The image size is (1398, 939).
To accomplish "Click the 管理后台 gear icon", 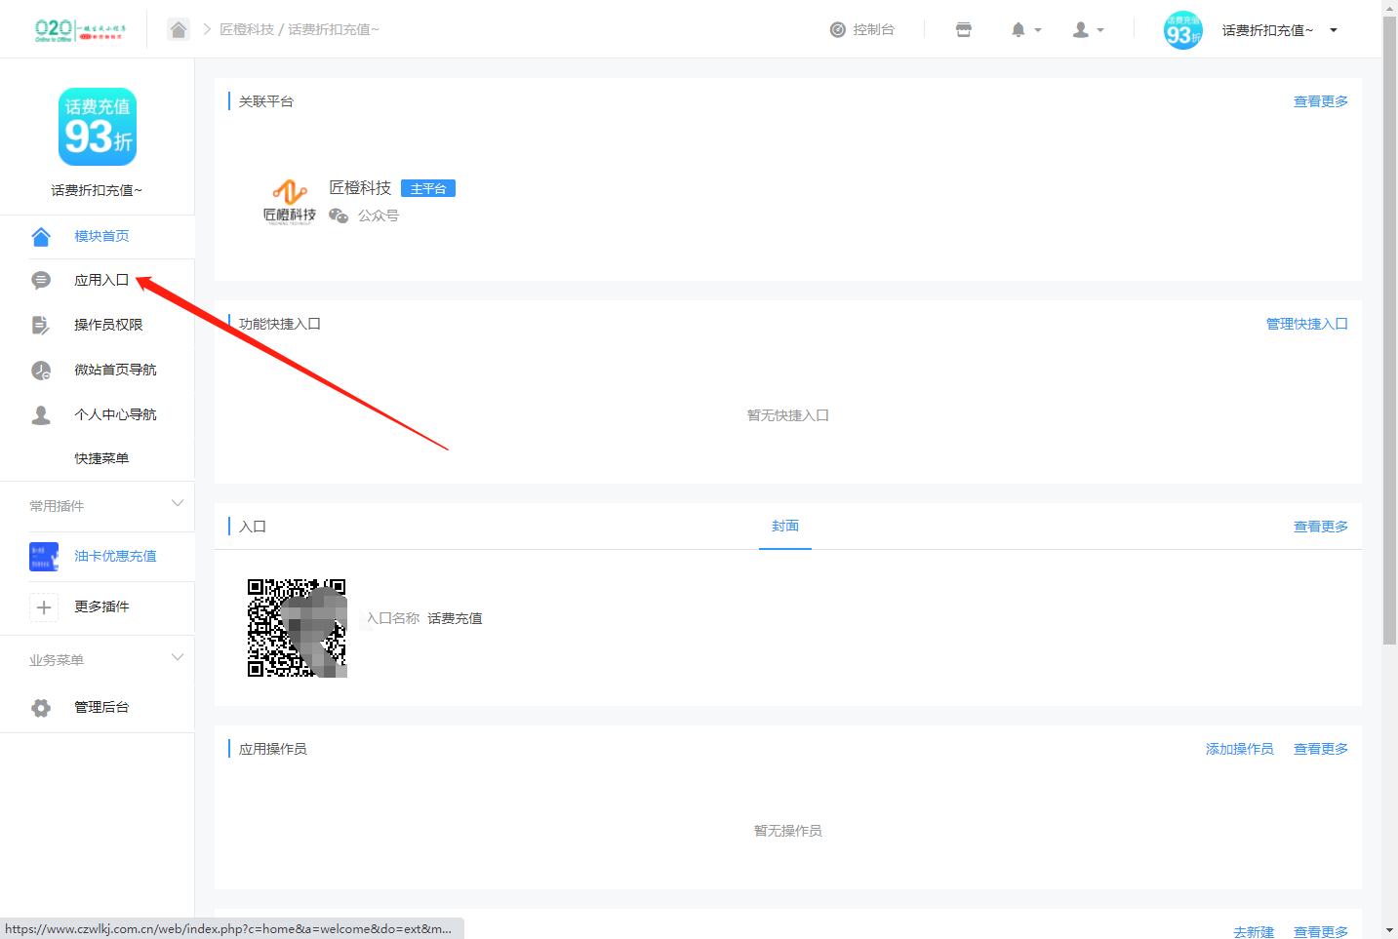I will 41,708.
